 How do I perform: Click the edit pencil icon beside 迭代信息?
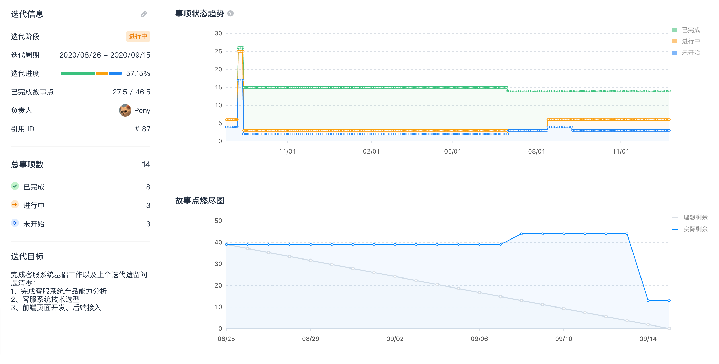144,14
